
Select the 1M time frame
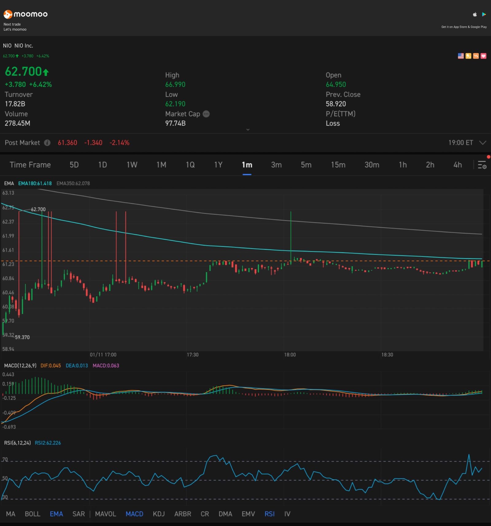point(161,165)
